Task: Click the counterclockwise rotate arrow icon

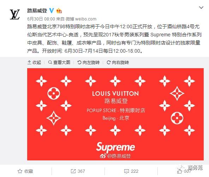Action: click(x=79, y=62)
